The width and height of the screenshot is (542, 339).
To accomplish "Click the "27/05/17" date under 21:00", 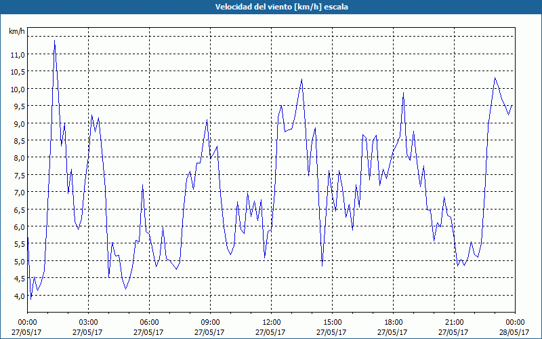I will coord(453,332).
